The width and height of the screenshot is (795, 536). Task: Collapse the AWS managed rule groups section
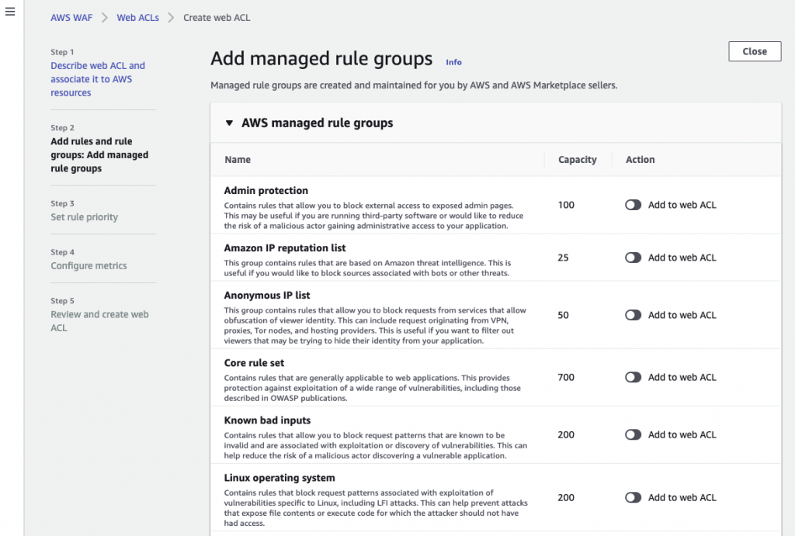tap(229, 123)
